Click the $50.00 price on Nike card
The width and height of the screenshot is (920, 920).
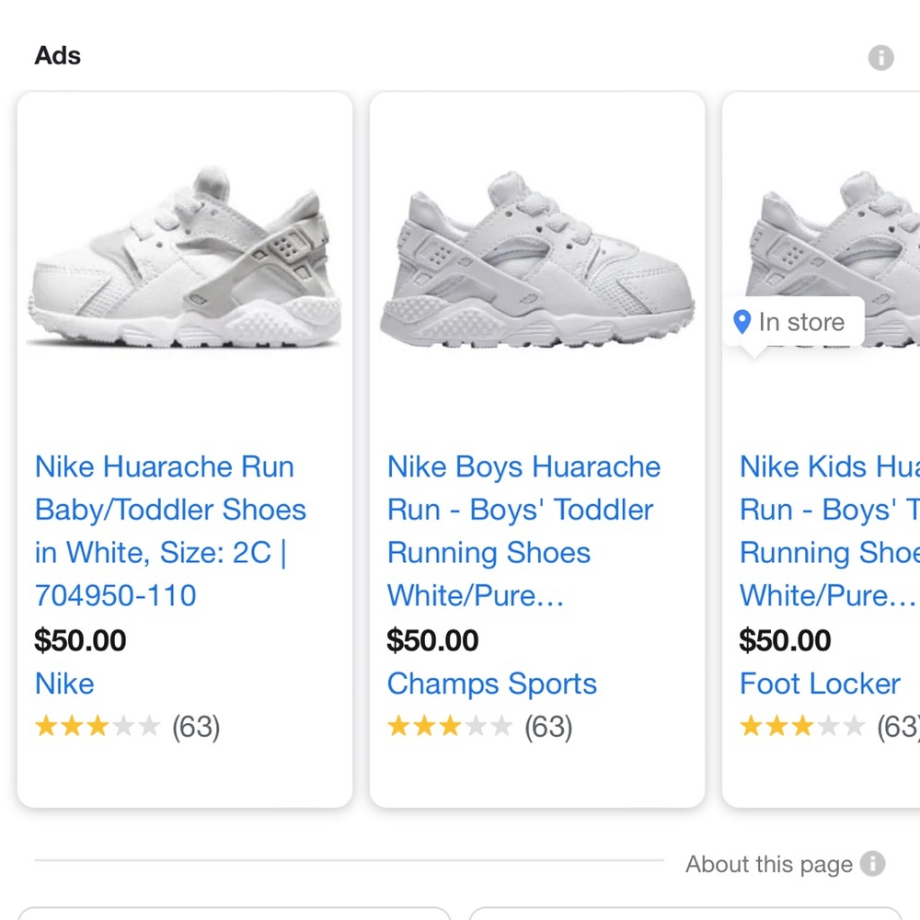[80, 640]
